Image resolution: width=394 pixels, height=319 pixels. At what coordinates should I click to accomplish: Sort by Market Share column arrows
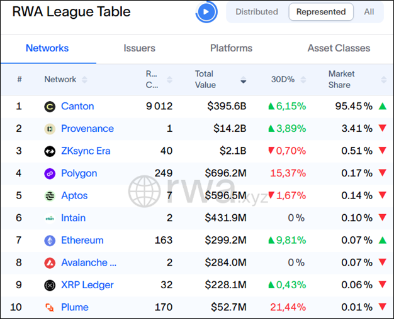tap(383, 80)
